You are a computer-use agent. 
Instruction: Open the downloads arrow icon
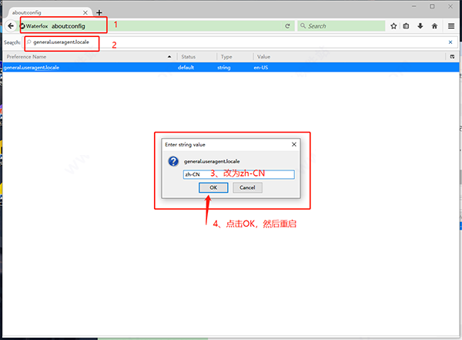coord(420,25)
